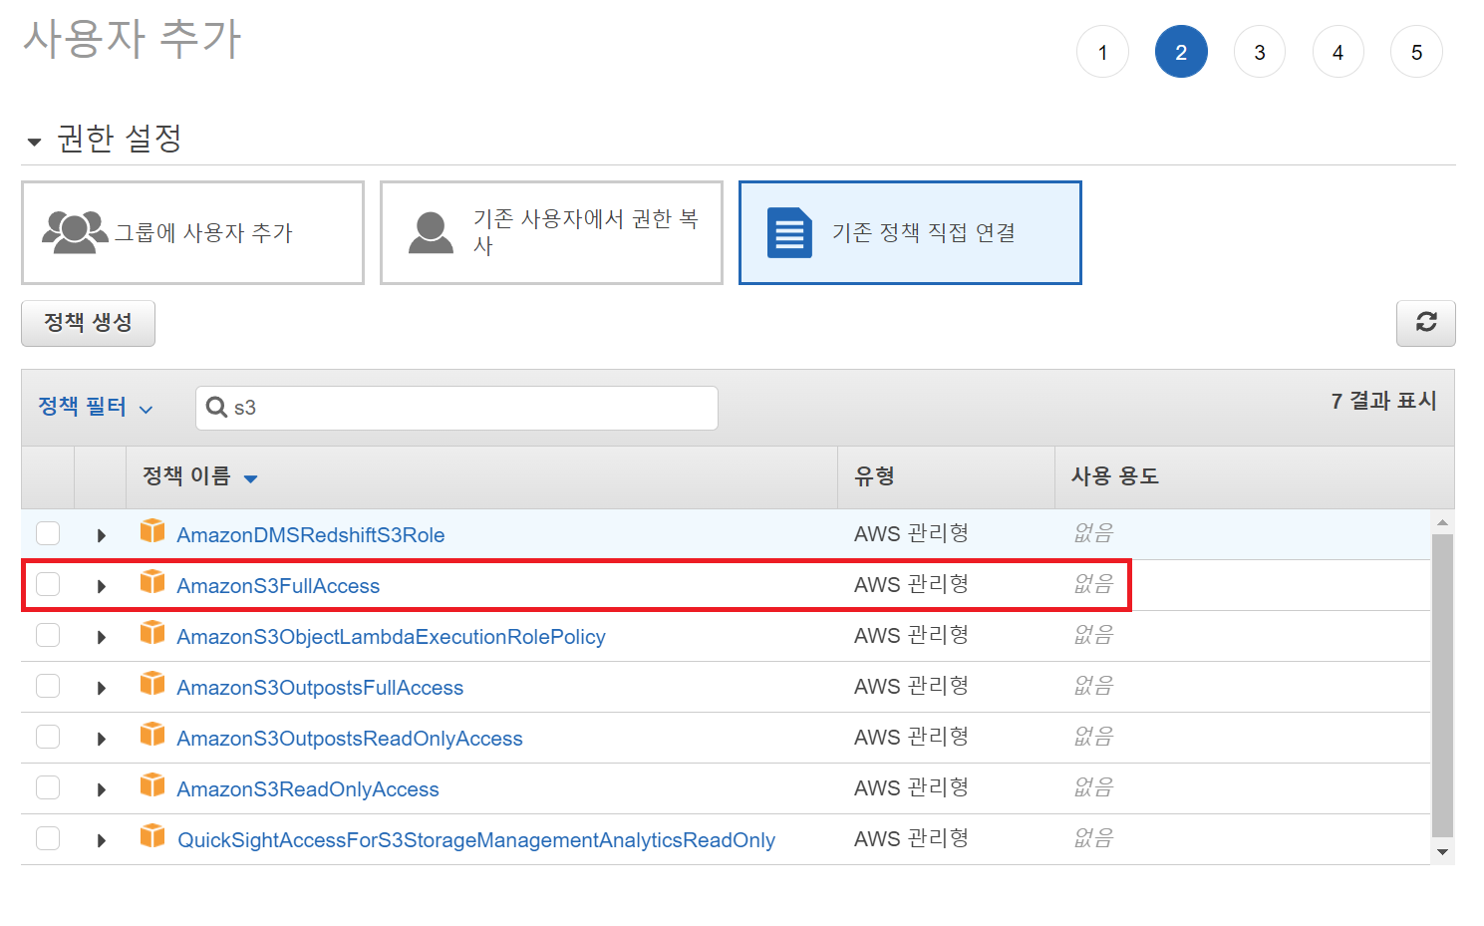Choose 기존 사용자에서 권한 복사 option
The height and width of the screenshot is (926, 1484).
click(551, 232)
